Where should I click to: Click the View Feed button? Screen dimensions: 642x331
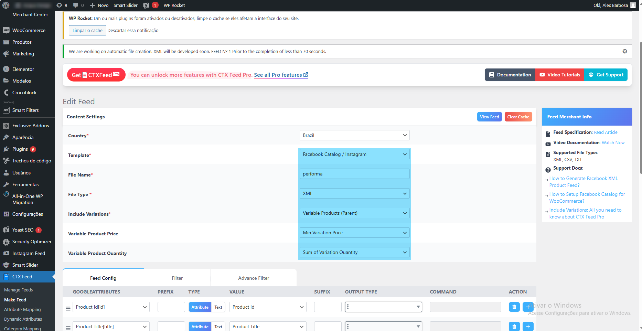pos(489,117)
